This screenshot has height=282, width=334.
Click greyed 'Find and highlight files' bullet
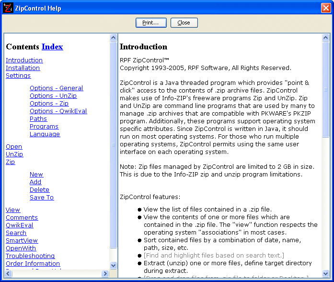[x=214, y=256]
